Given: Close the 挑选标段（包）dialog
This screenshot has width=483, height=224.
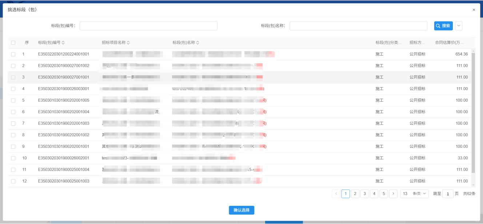Looking at the screenshot, I should click(474, 10).
